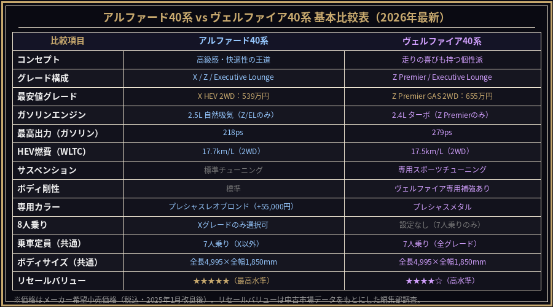The width and height of the screenshot is (553, 307).
Task: Click the Z Premier / Executive Lounge cell
Action: [x=442, y=78]
